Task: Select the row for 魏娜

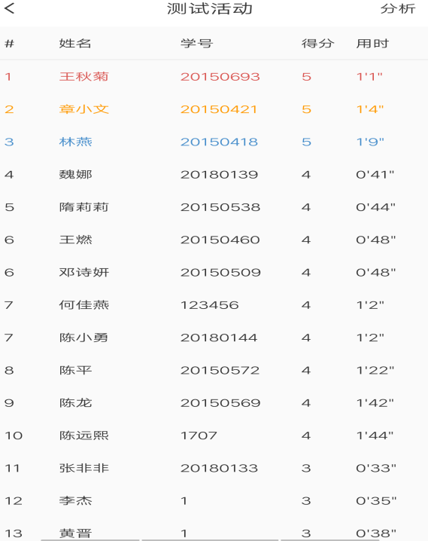Action: pos(214,174)
